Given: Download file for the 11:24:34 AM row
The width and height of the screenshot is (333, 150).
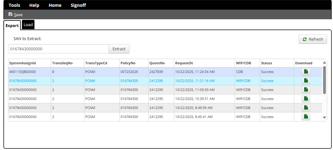Looking at the screenshot, I should 306,72.
